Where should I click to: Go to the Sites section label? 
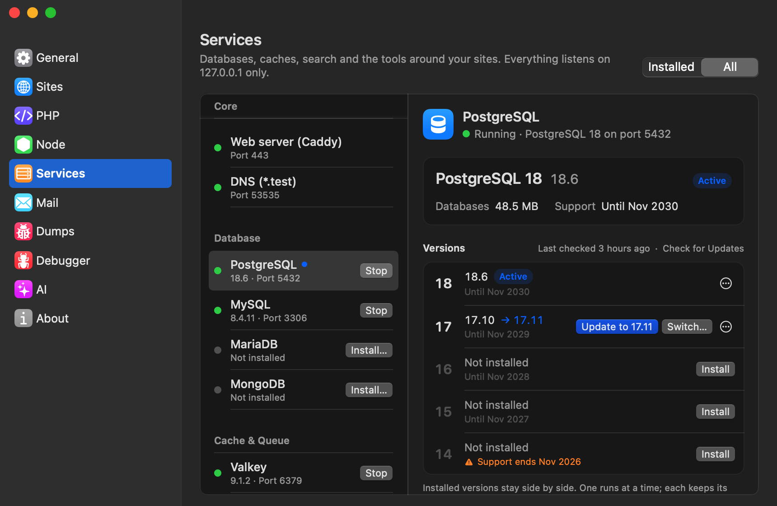(x=50, y=87)
